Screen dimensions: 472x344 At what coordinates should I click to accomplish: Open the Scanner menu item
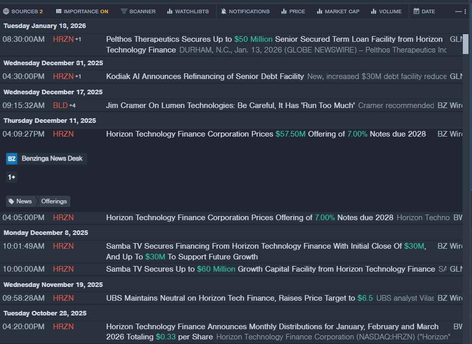[x=138, y=11]
